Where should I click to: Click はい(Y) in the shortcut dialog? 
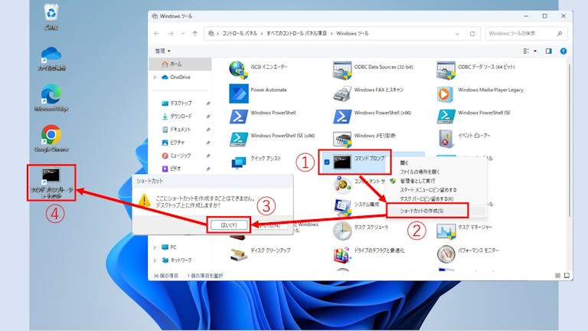click(x=229, y=225)
